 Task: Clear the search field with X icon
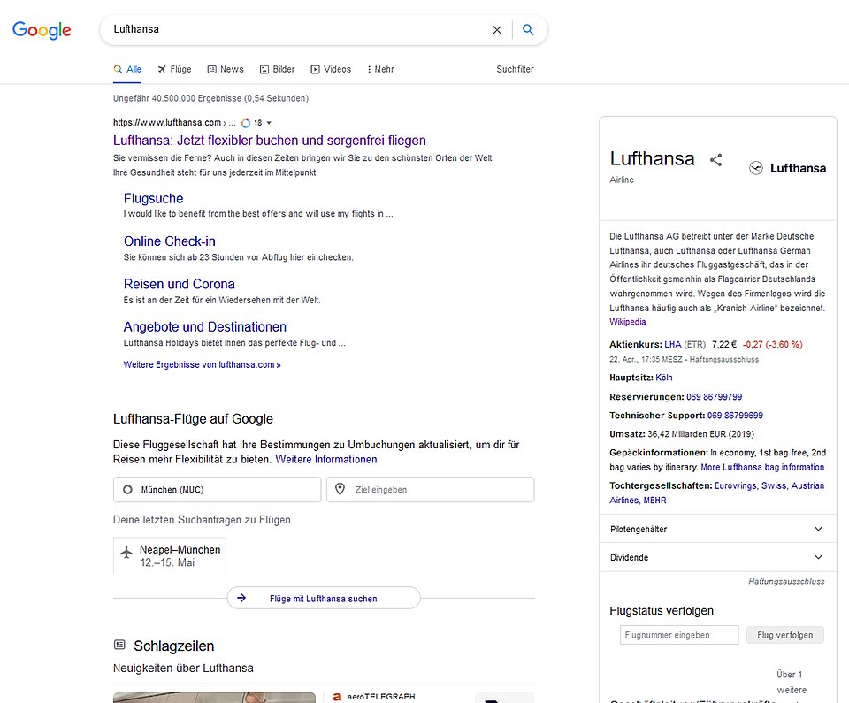[x=497, y=30]
